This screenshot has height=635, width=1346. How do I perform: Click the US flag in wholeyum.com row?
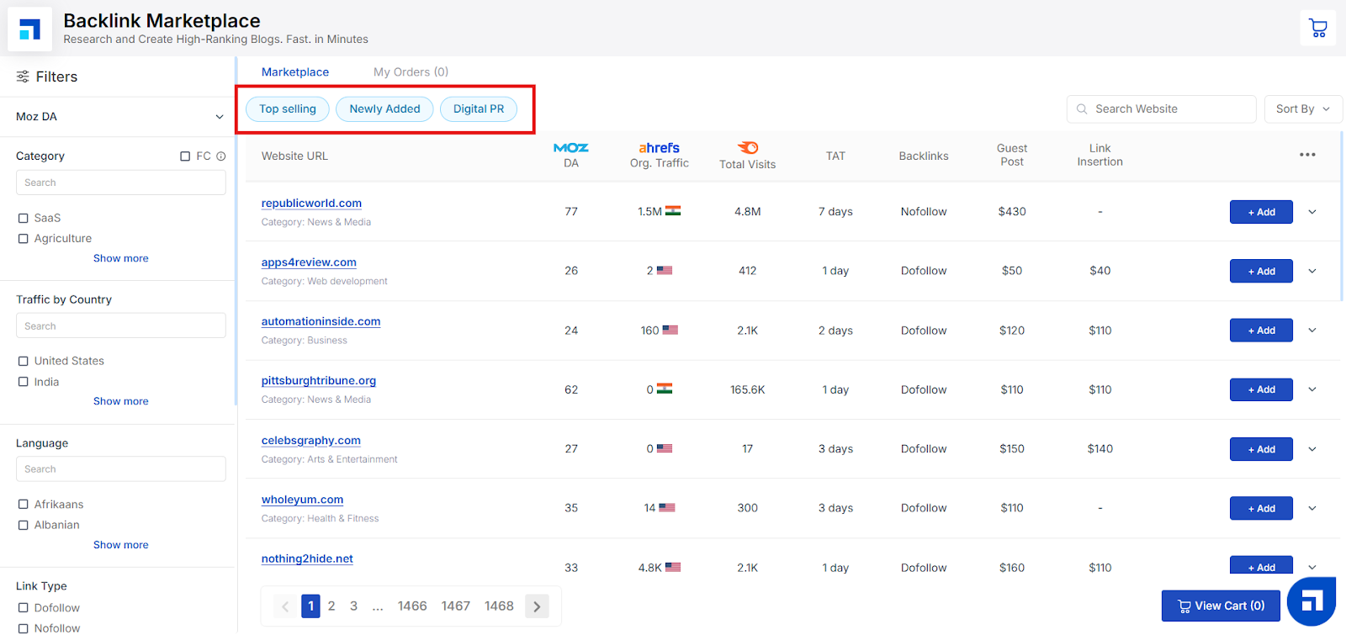(667, 508)
